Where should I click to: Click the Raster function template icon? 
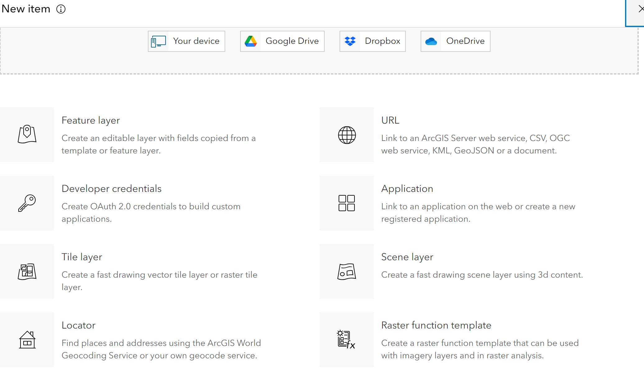pos(346,339)
